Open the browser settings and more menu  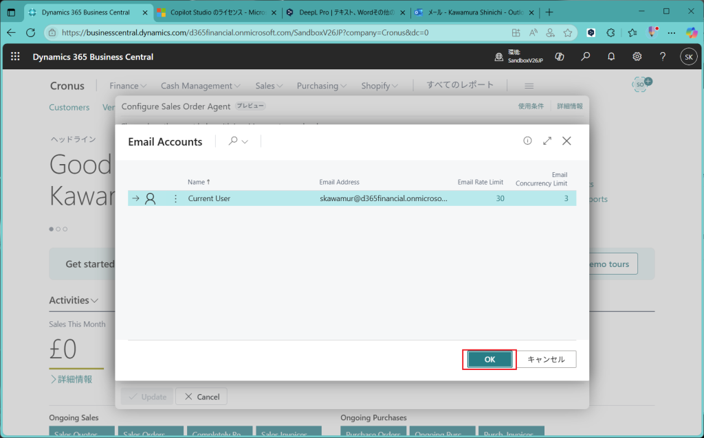[671, 33]
